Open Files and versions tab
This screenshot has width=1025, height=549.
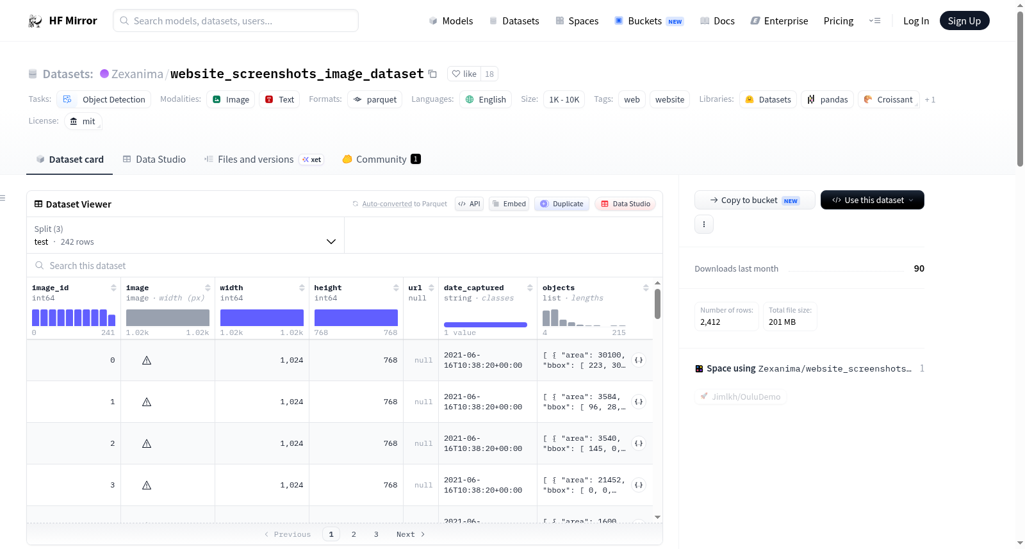(x=264, y=160)
